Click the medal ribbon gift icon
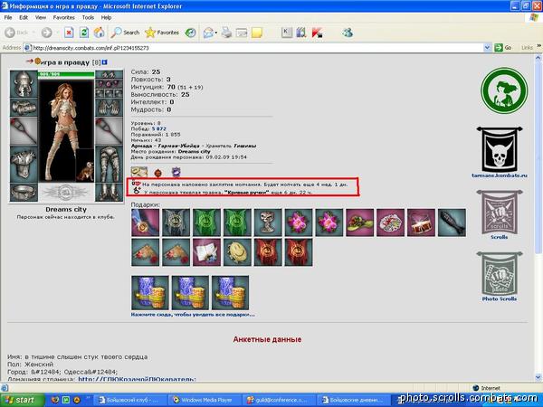Viewport: 543px width, 407px height. (146, 222)
